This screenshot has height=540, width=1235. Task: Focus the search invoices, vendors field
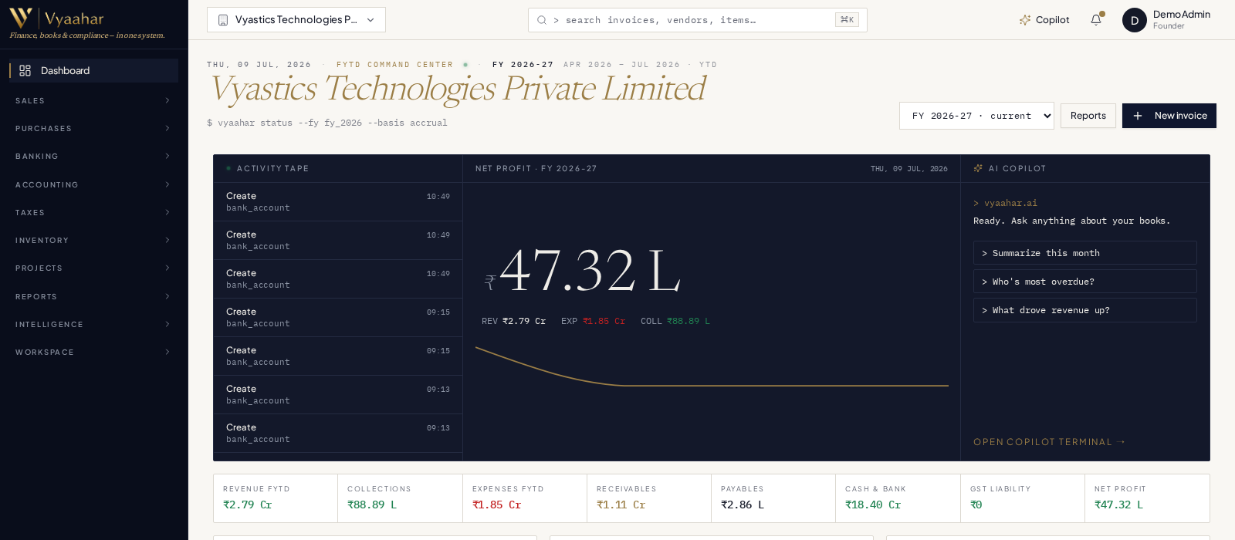tap(698, 20)
